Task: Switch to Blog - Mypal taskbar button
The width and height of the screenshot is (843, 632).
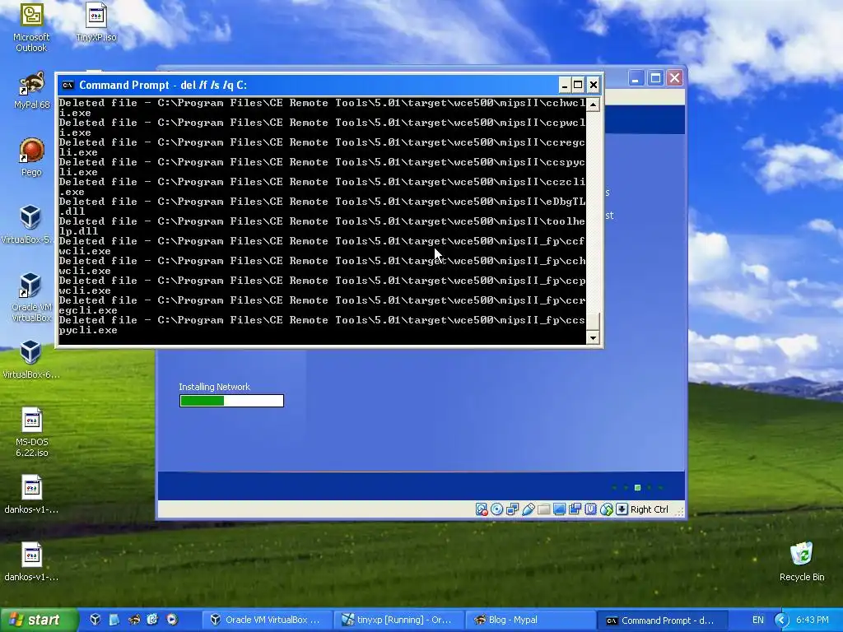Action: click(529, 620)
